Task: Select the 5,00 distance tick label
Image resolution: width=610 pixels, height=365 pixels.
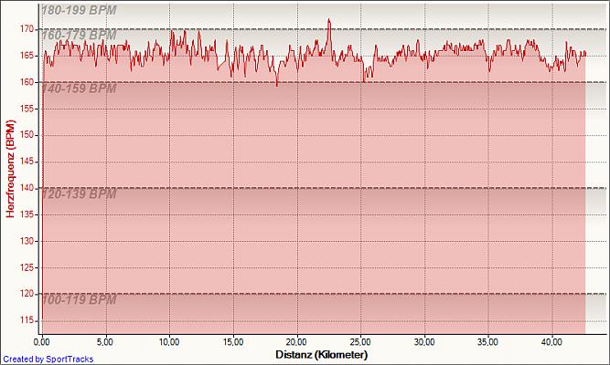Action: coord(105,341)
